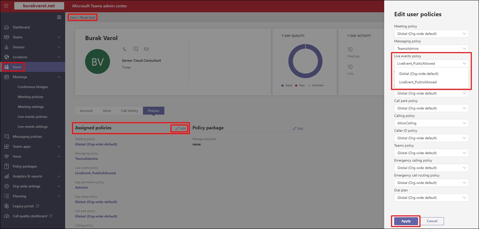Click the BV avatar circle
The image size is (479, 229).
click(97, 62)
